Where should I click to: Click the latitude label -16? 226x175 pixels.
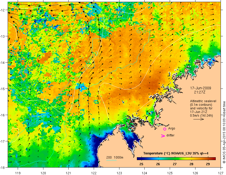[3, 115]
